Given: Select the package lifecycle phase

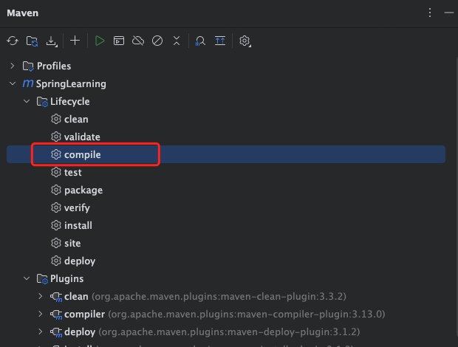Looking at the screenshot, I should (83, 190).
